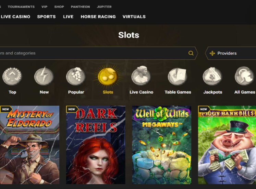Open the New lightning bolt category

click(44, 76)
